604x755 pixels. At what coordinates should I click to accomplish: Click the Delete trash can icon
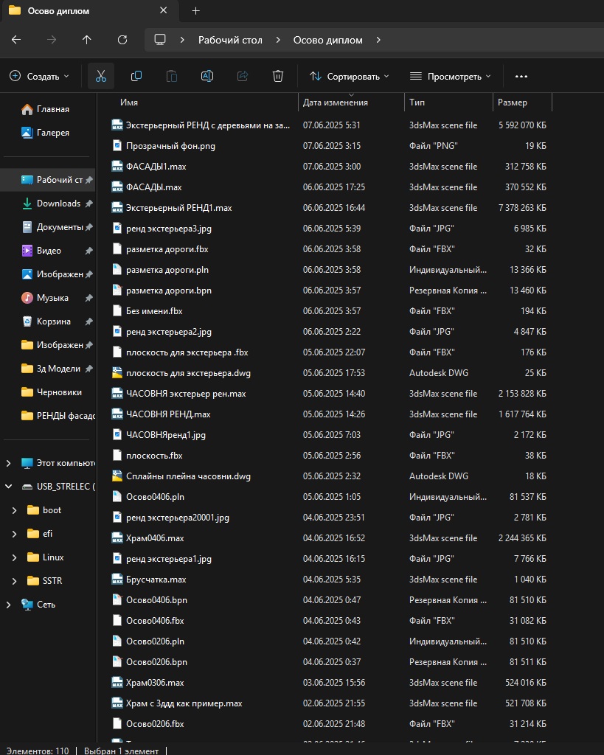[x=278, y=76]
